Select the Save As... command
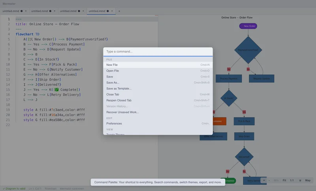This screenshot has height=191, width=316. [x=158, y=82]
